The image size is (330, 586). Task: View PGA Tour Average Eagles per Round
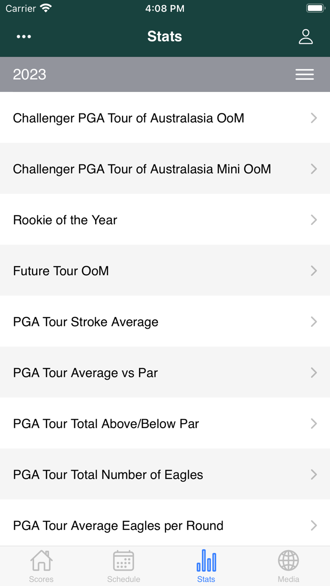165,525
